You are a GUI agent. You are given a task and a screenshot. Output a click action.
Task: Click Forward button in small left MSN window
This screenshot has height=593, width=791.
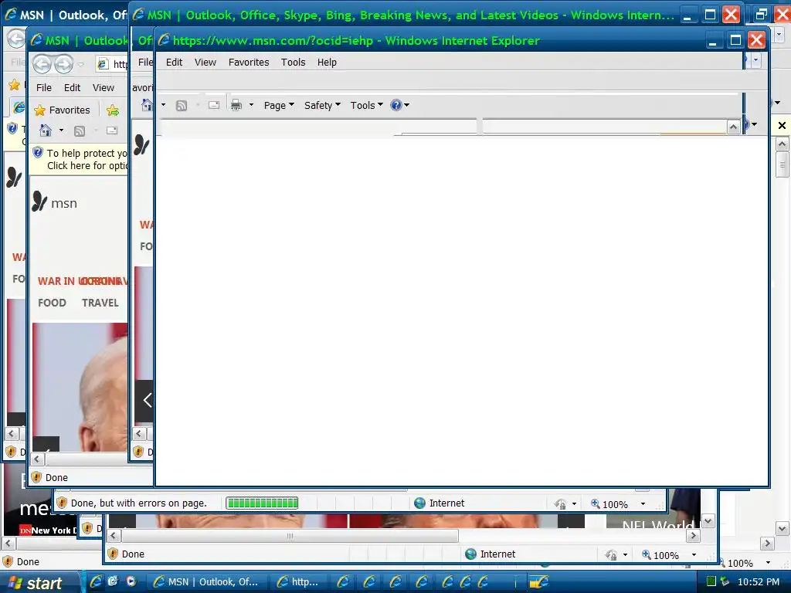tap(63, 64)
